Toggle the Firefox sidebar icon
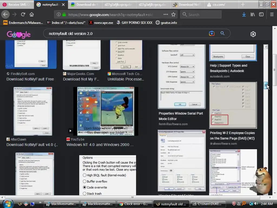The width and height of the screenshot is (277, 208). pos(261,15)
